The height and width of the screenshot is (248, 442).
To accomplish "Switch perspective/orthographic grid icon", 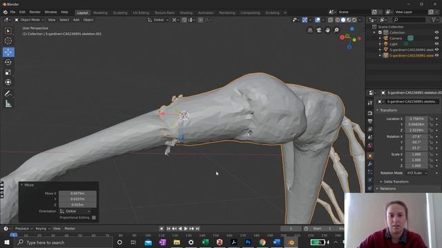I will pos(310,30).
